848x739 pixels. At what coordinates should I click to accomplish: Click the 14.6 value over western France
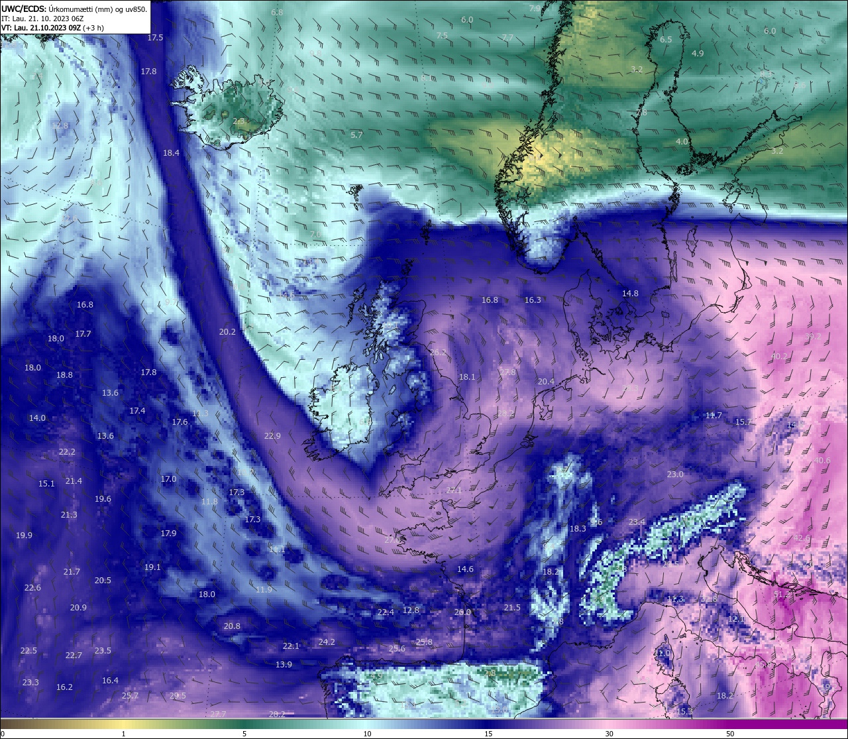465,569
